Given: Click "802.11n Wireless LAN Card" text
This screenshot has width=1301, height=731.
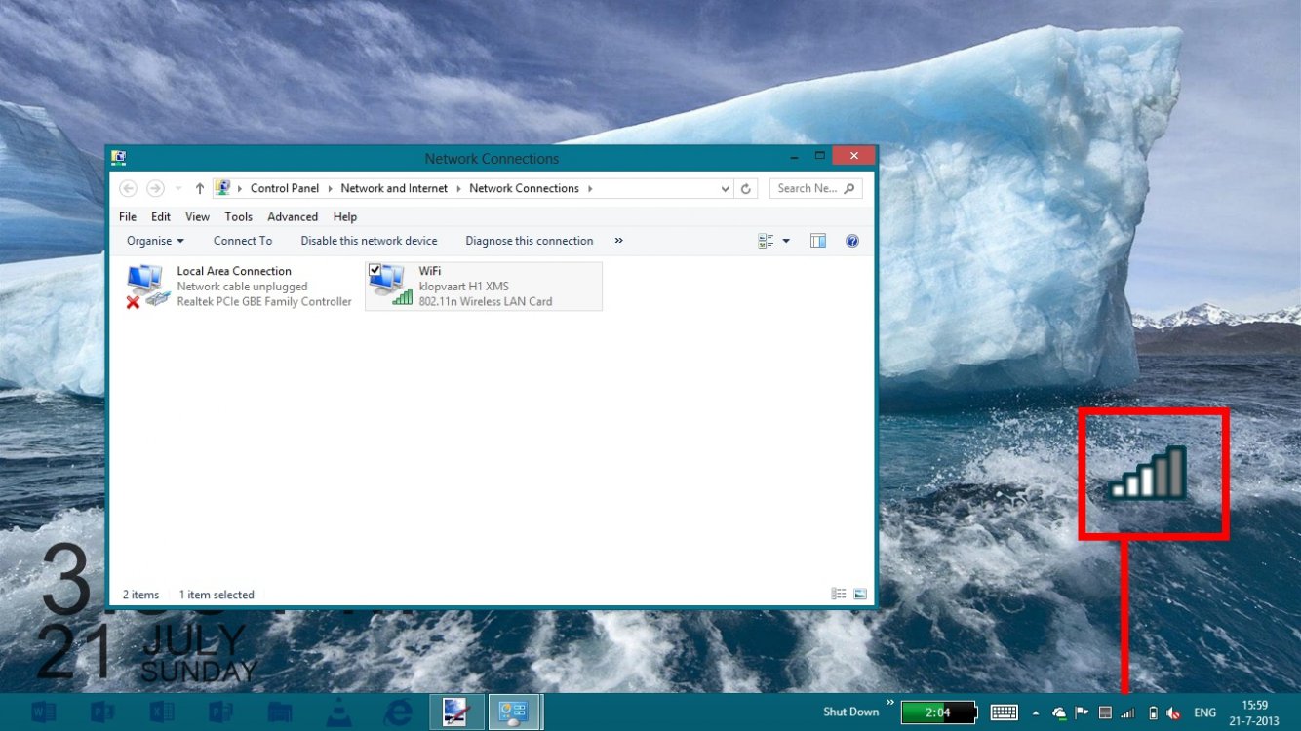Looking at the screenshot, I should pos(486,302).
